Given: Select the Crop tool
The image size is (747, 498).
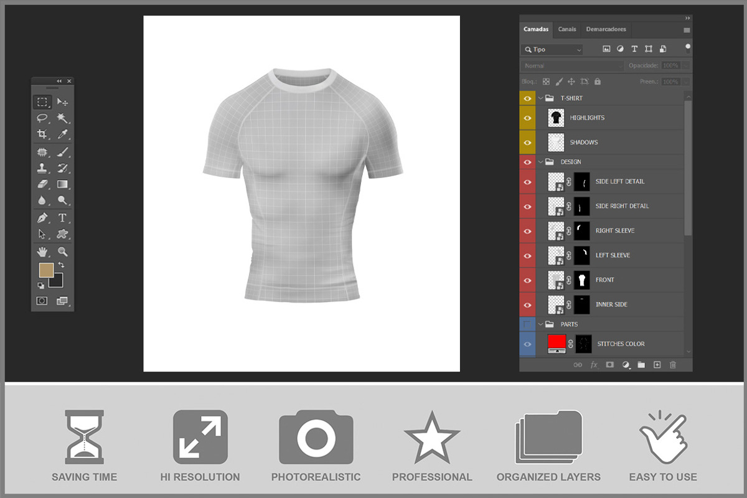Looking at the screenshot, I should (x=42, y=134).
